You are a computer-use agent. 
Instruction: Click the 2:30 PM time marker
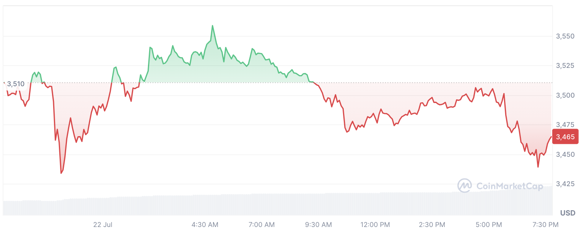point(432,225)
